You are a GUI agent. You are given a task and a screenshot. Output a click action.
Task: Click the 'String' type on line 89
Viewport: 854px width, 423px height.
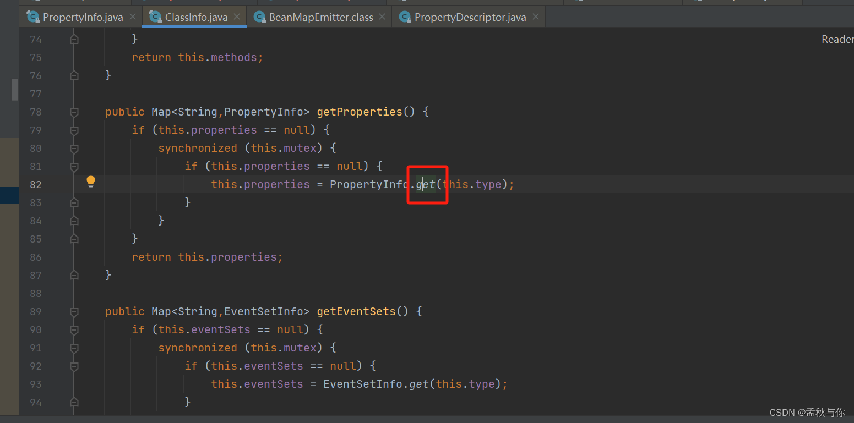pos(198,311)
